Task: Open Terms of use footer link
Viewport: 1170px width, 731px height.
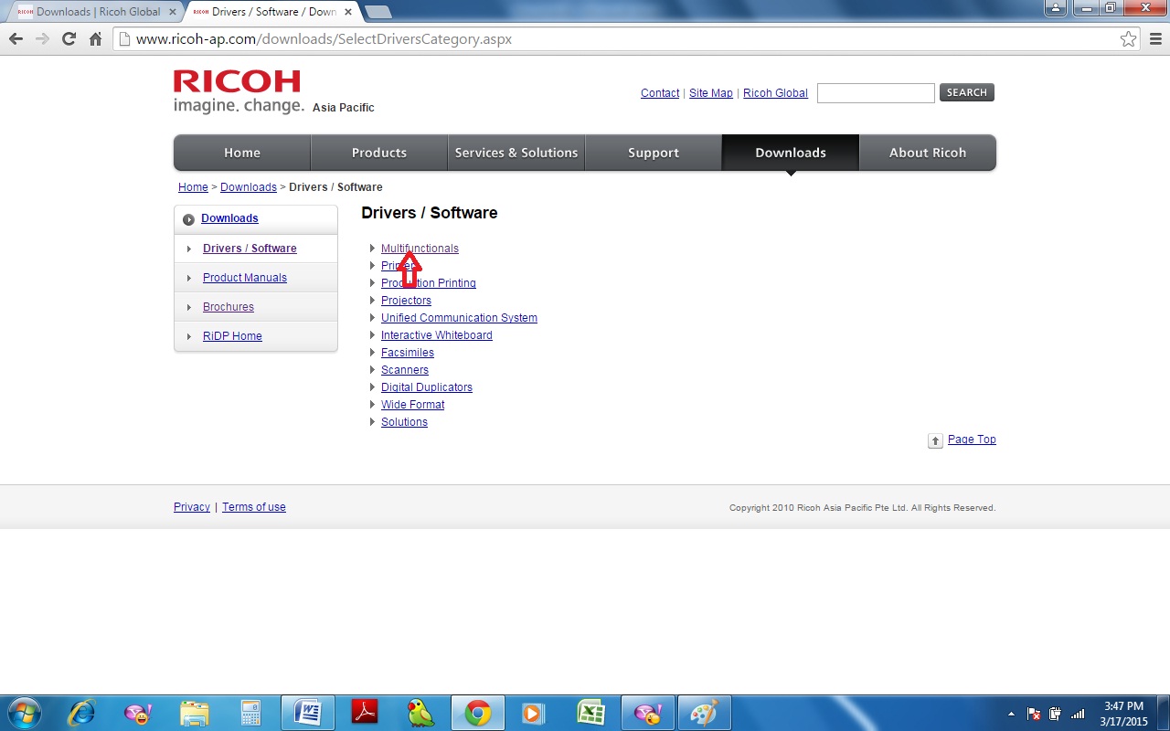Action: pos(254,507)
